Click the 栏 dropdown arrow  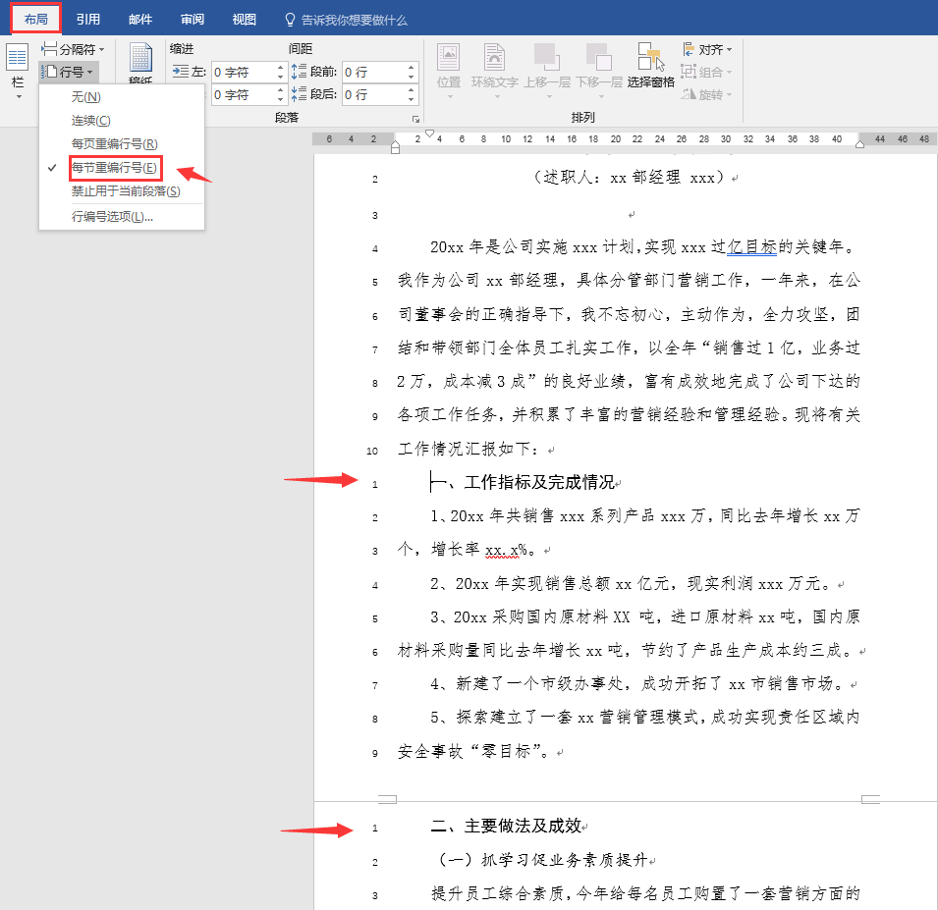pos(19,97)
